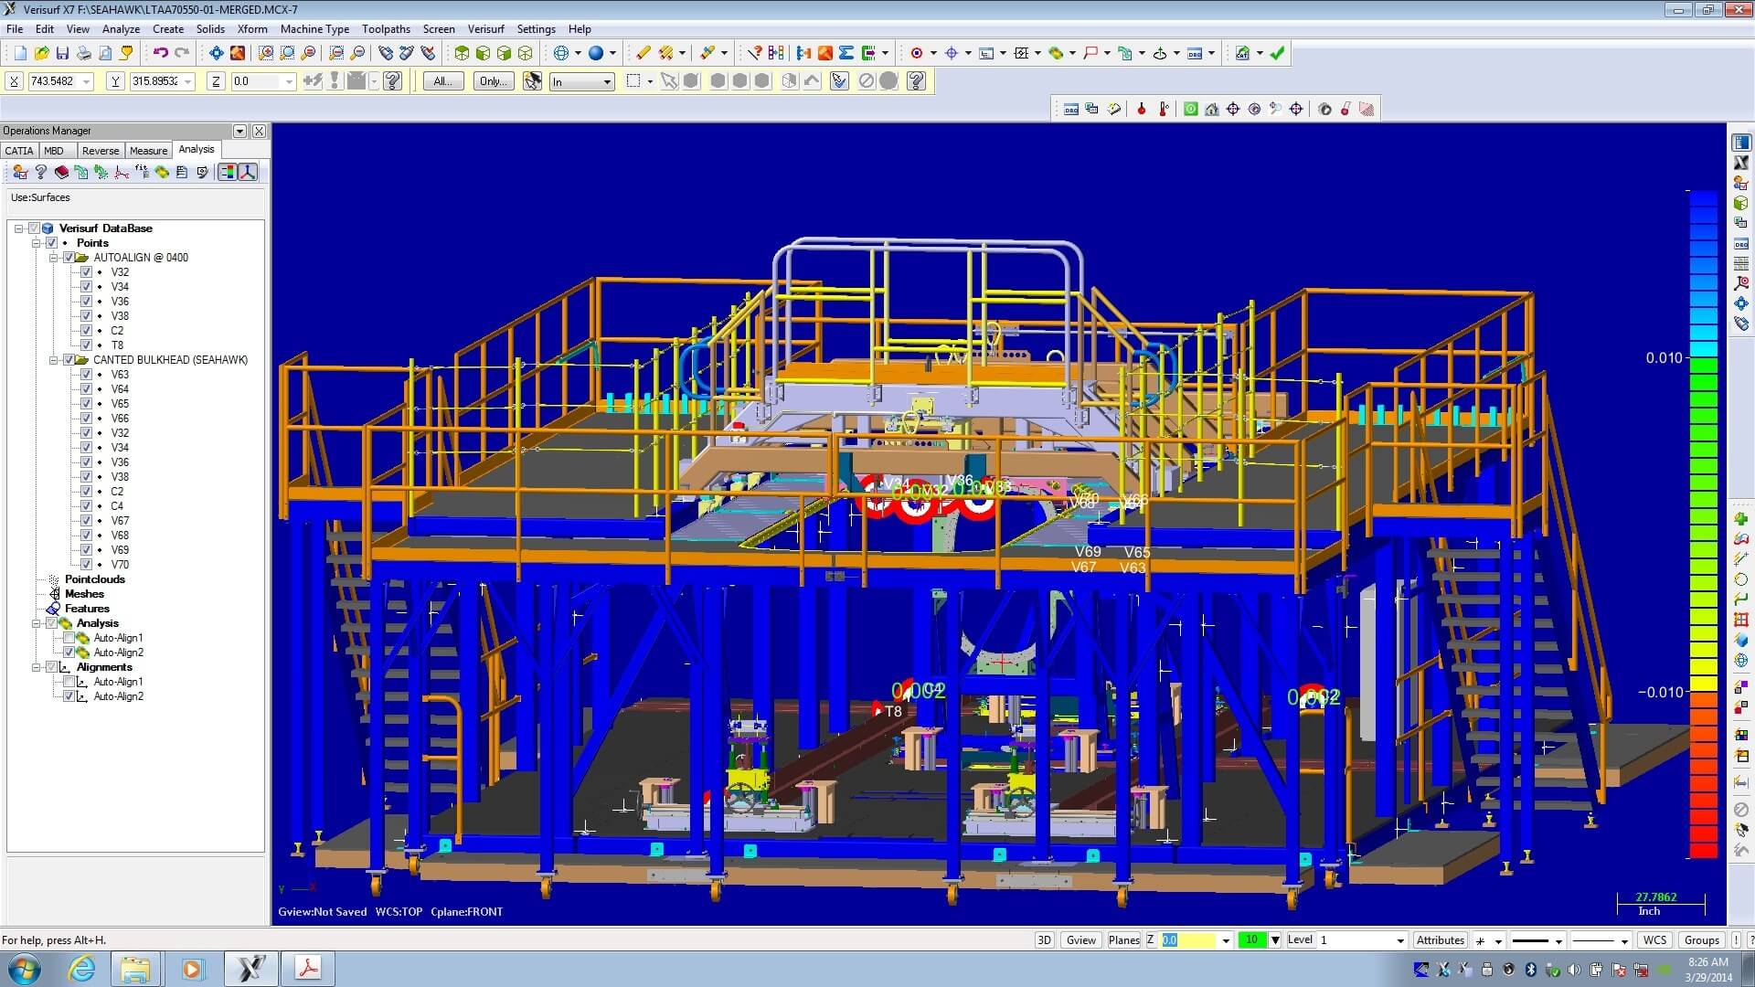Click the green square icon in device toolbar

[x=1190, y=109]
